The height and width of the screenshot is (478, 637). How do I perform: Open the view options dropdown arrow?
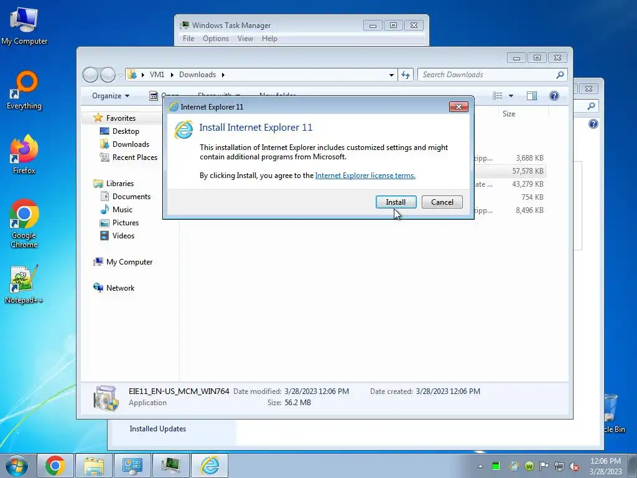click(511, 96)
